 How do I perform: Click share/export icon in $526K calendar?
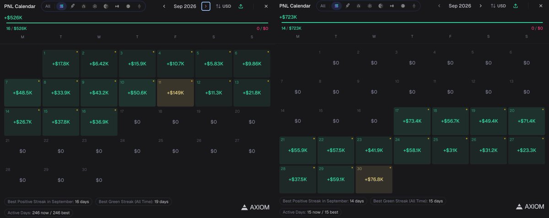click(241, 6)
